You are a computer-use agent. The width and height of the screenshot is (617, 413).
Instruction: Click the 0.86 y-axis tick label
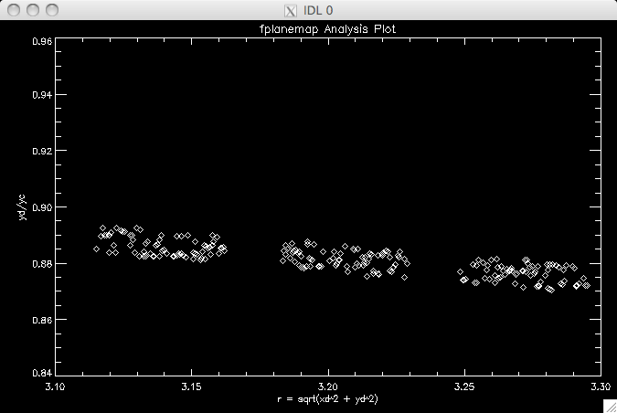39,320
